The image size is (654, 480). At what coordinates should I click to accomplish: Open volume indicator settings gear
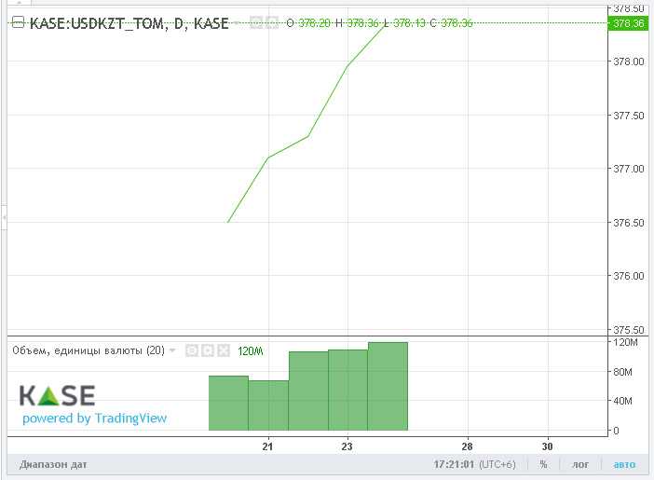coord(207,351)
